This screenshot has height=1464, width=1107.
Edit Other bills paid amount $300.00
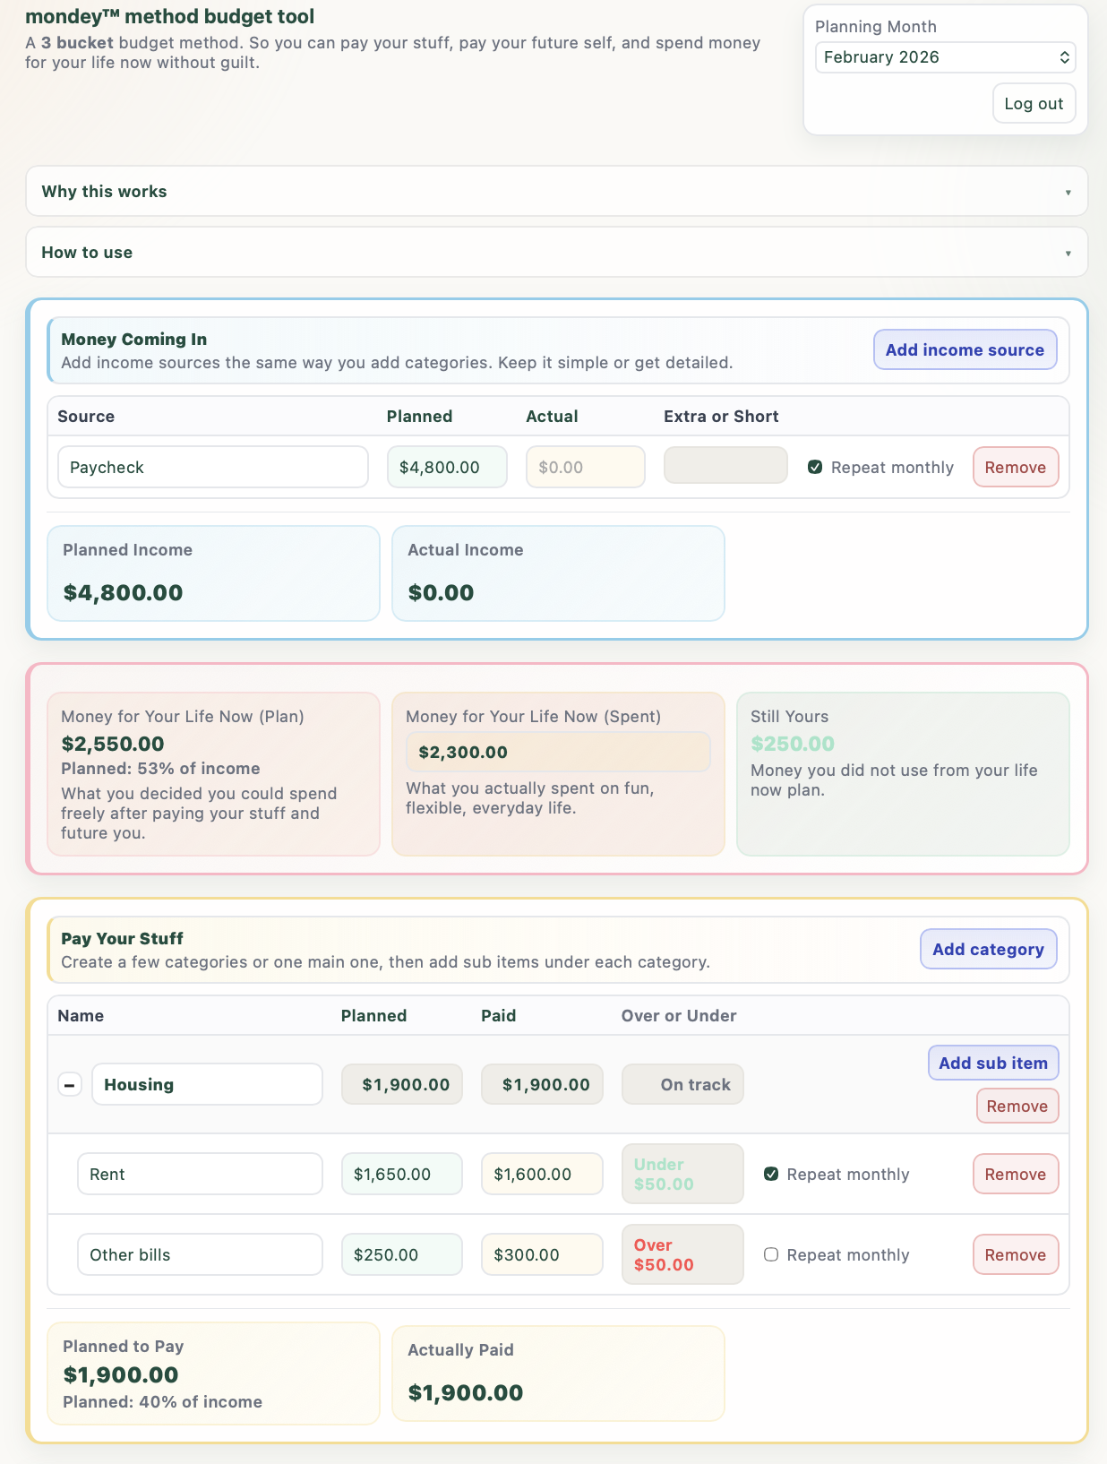[542, 1254]
